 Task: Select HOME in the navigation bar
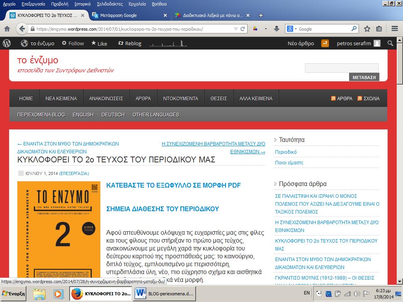(26, 98)
